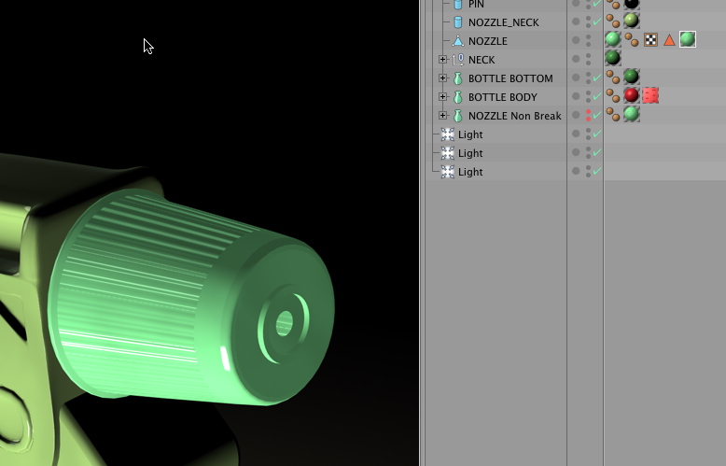Select the white-outlined green material tag on NOZZLE
Screen dimensions: 726x466
pyautogui.click(x=688, y=39)
